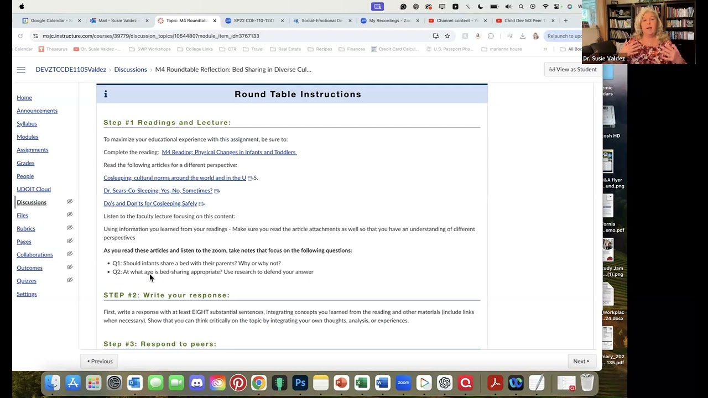Go to Previous module item
The width and height of the screenshot is (708, 398).
[x=100, y=362]
